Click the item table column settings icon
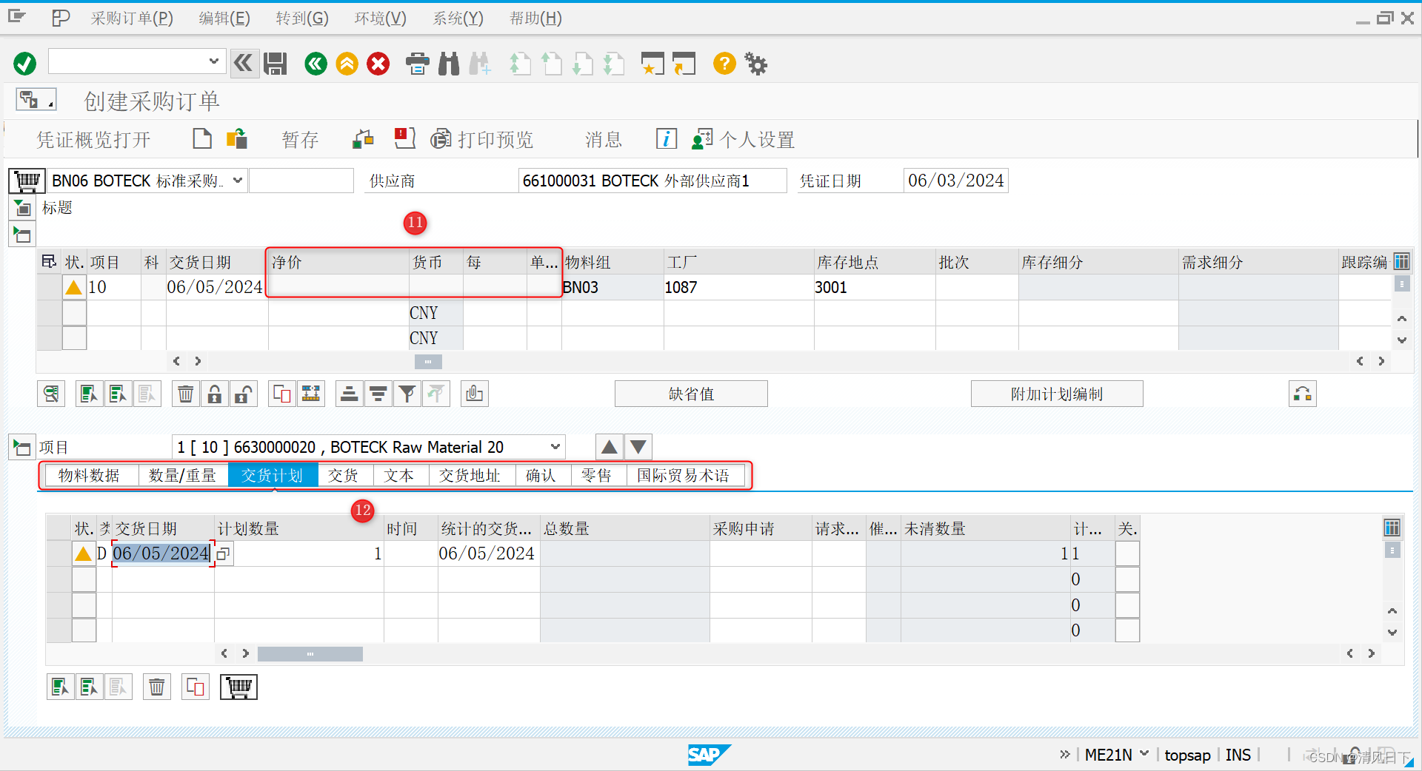 coord(1401,261)
